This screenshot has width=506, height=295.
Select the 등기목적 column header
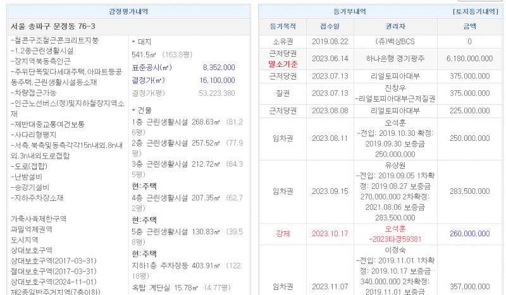coord(282,27)
